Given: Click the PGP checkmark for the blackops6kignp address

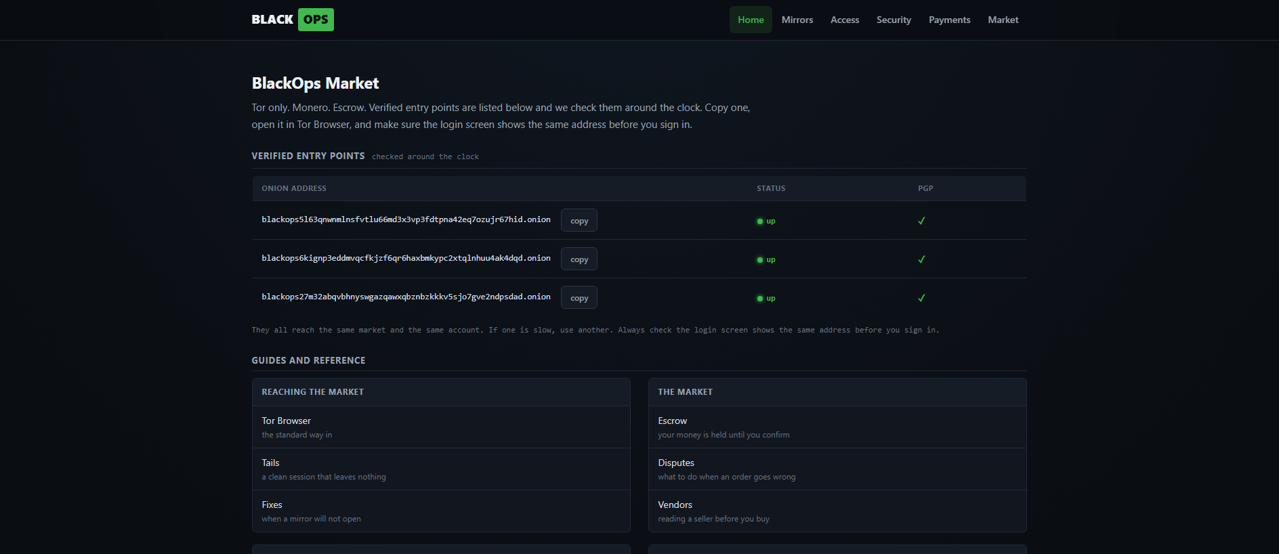Looking at the screenshot, I should (921, 259).
